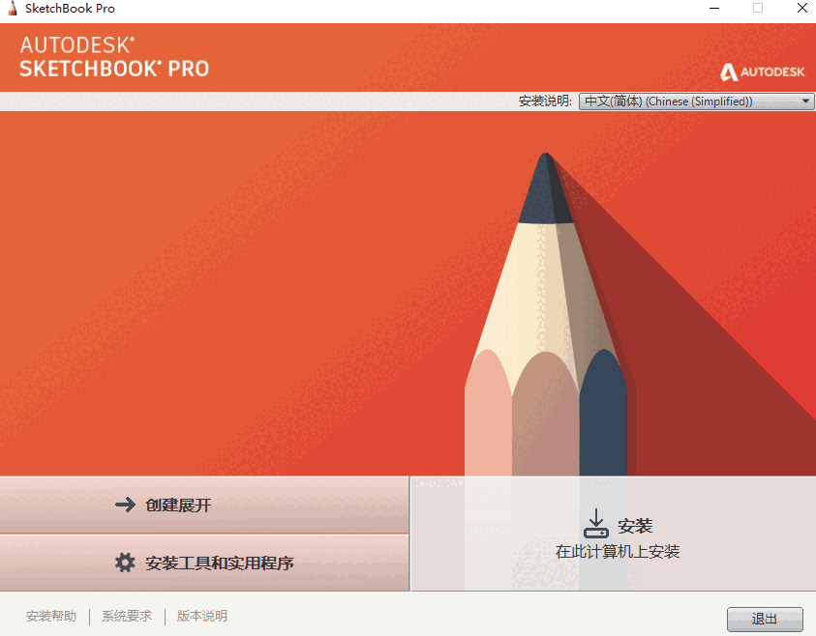Click the SketchBook pencil icon in title bar
The width and height of the screenshot is (816, 636).
pos(13,8)
